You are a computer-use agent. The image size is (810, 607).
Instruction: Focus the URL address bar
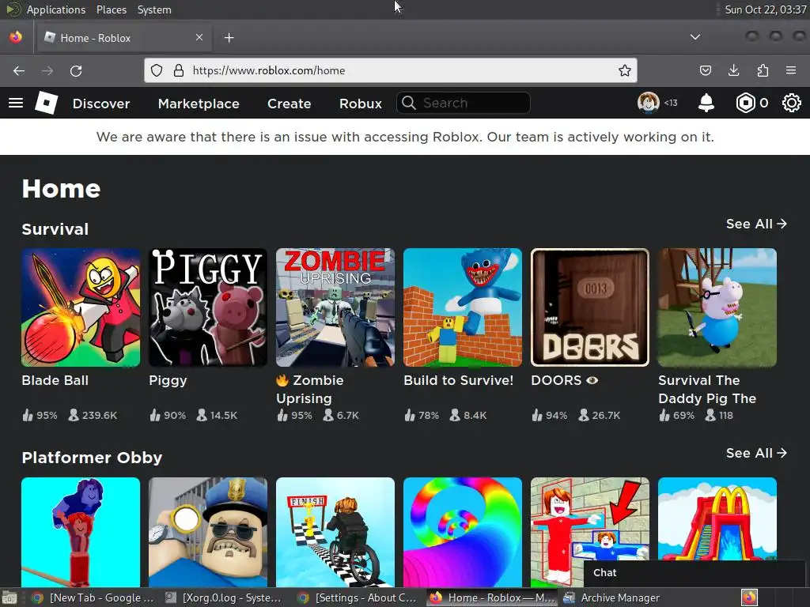(392, 70)
